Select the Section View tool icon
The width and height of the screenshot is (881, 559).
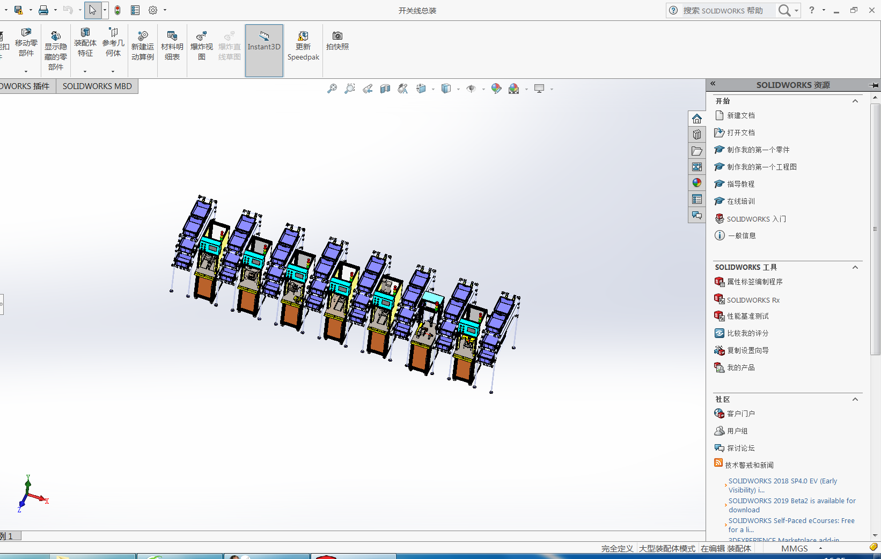click(x=385, y=89)
